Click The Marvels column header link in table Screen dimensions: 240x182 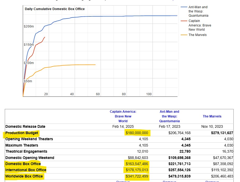tap(212, 116)
